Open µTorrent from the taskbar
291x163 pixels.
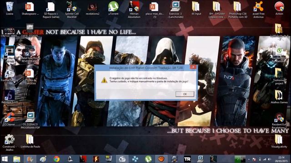[148, 159]
